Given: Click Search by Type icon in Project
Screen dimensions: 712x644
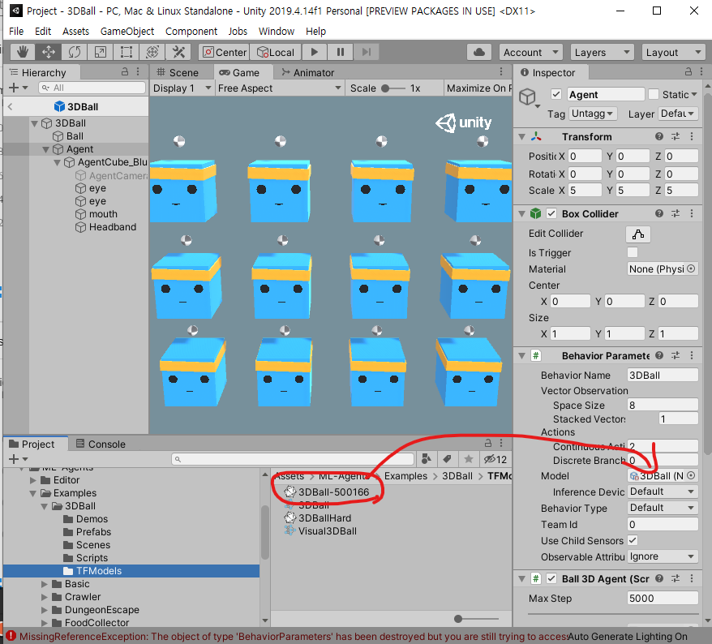Looking at the screenshot, I should (x=426, y=459).
